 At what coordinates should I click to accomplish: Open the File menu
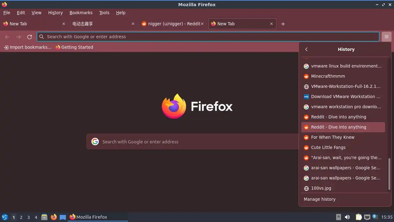pos(6,13)
